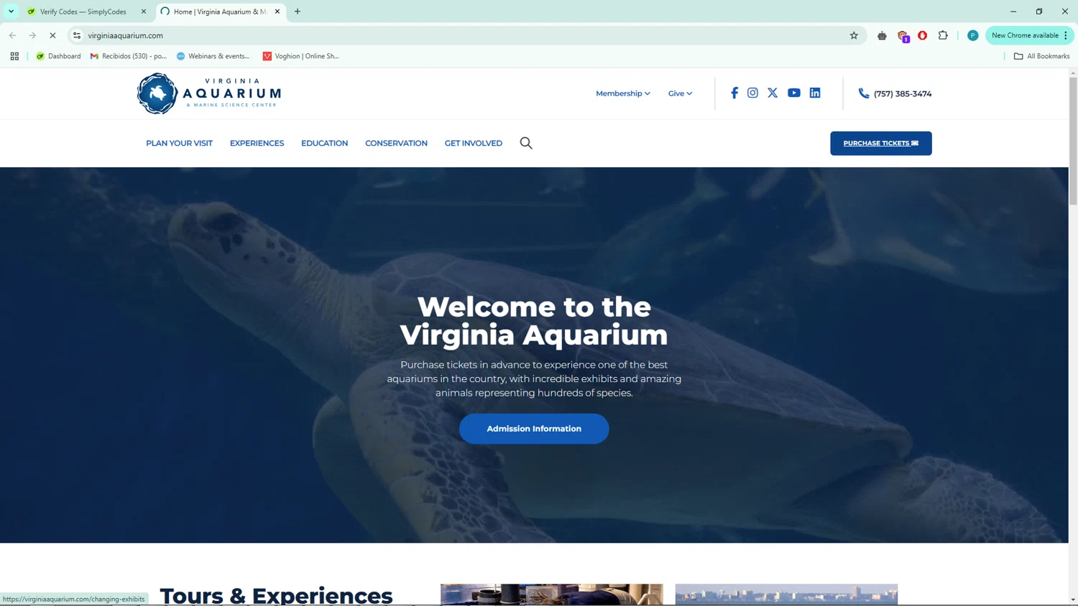Image resolution: width=1078 pixels, height=606 pixels.
Task: Bookmark this page with the star icon
Action: click(x=854, y=35)
